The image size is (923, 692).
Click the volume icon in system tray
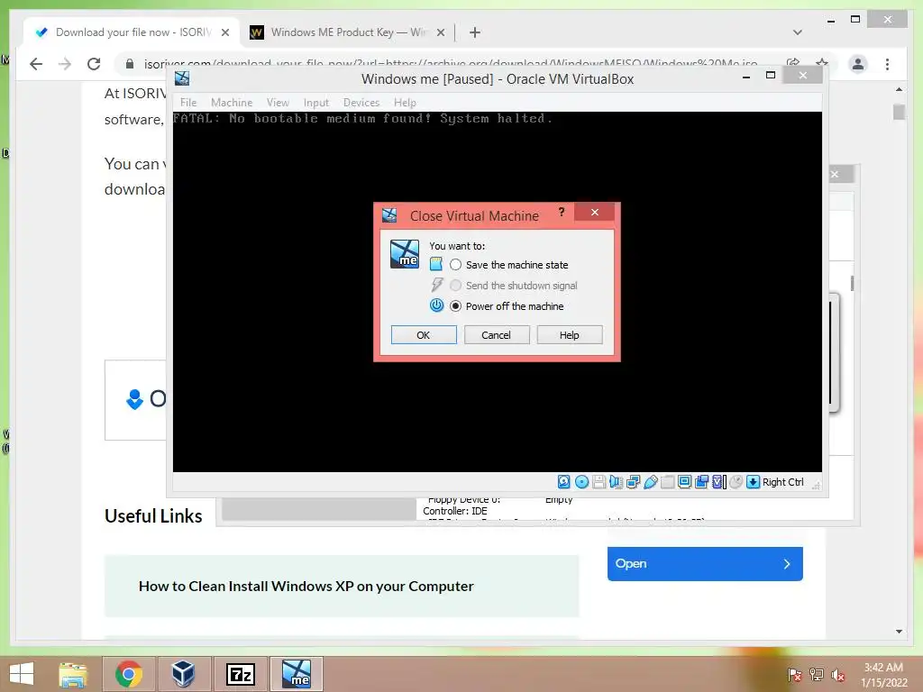[837, 675]
